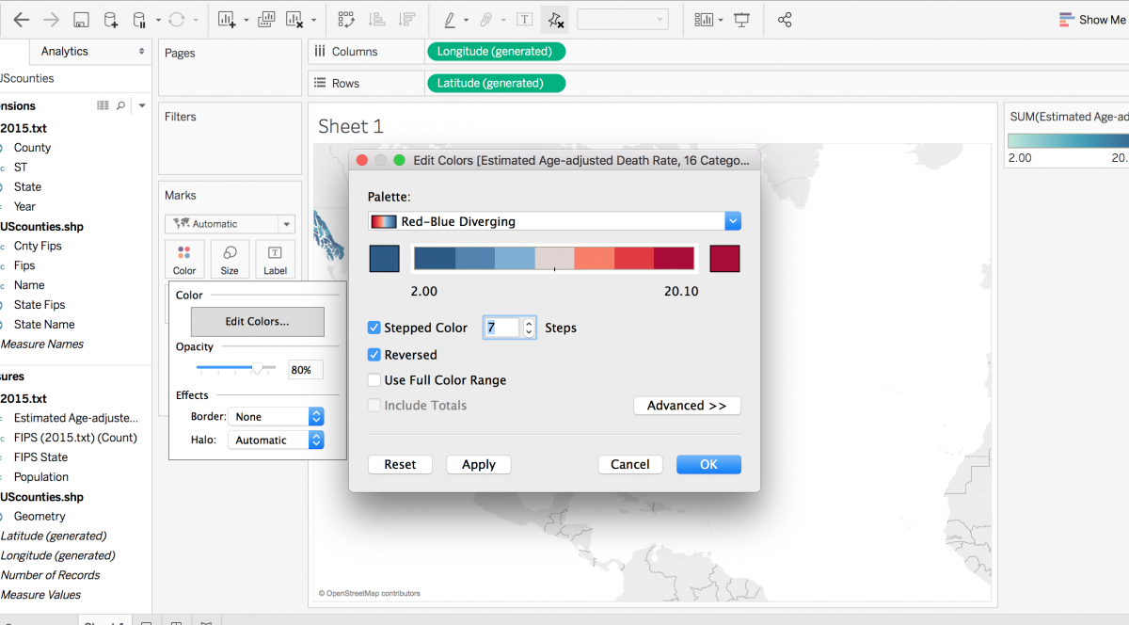1129x625 pixels.
Task: Click the Swap Rows and Columns icon
Action: click(345, 19)
